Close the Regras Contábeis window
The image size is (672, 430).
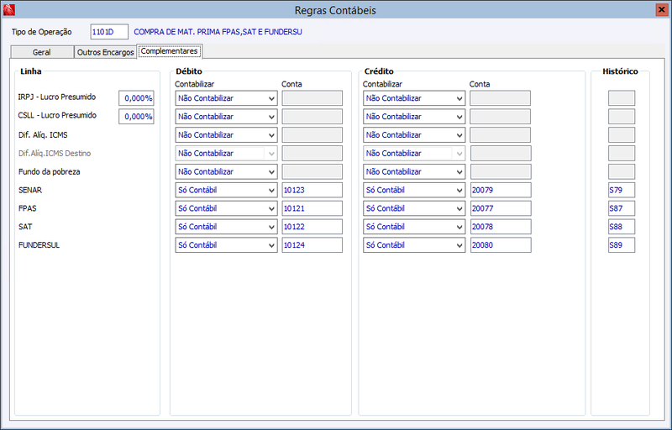pyautogui.click(x=662, y=9)
